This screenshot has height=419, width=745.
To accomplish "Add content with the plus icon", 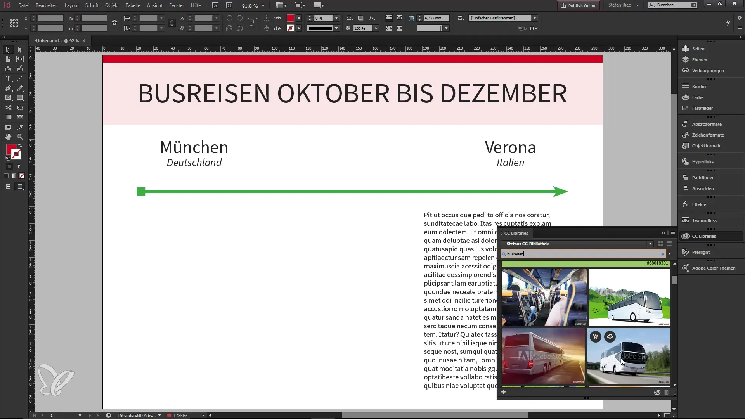I will (x=504, y=392).
